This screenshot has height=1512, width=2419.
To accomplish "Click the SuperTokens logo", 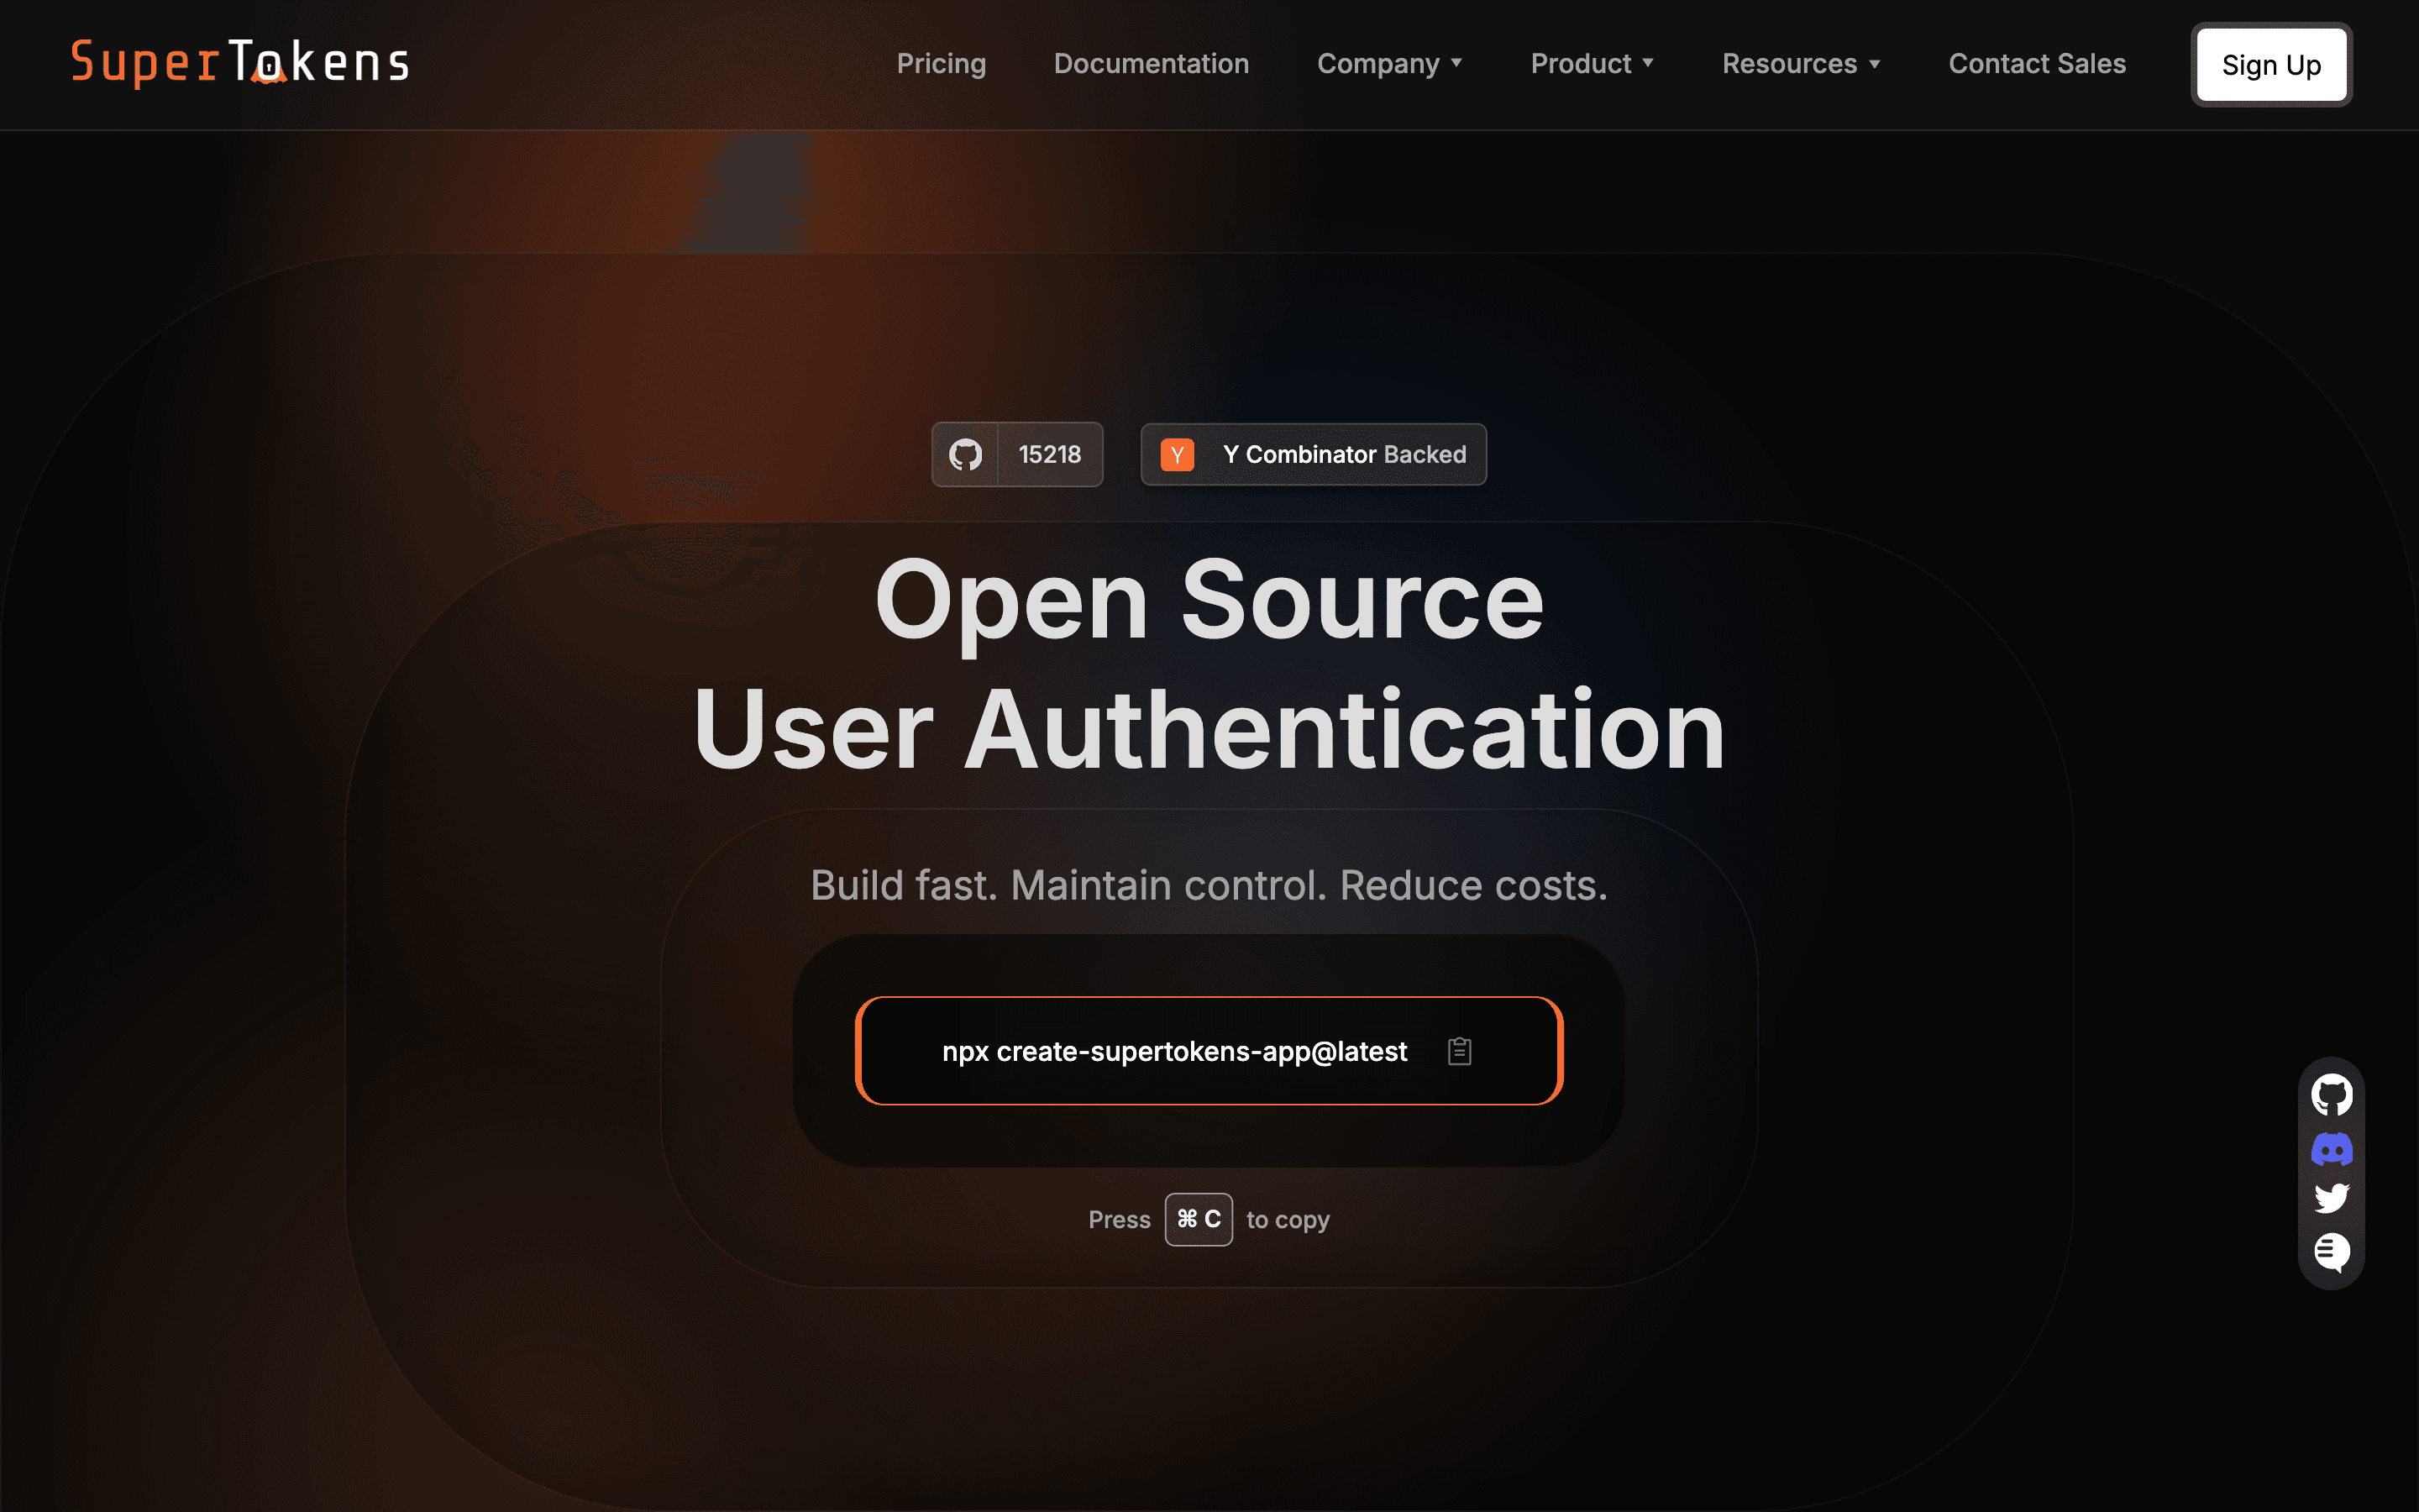I will click(x=240, y=62).
